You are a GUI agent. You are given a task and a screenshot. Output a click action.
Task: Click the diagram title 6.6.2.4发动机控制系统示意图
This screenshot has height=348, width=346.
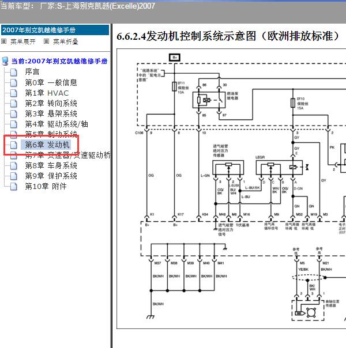(x=228, y=36)
